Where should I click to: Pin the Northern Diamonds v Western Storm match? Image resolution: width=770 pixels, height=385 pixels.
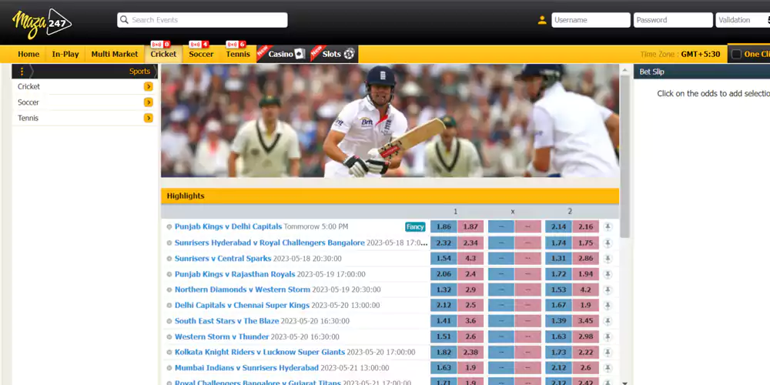click(x=608, y=290)
